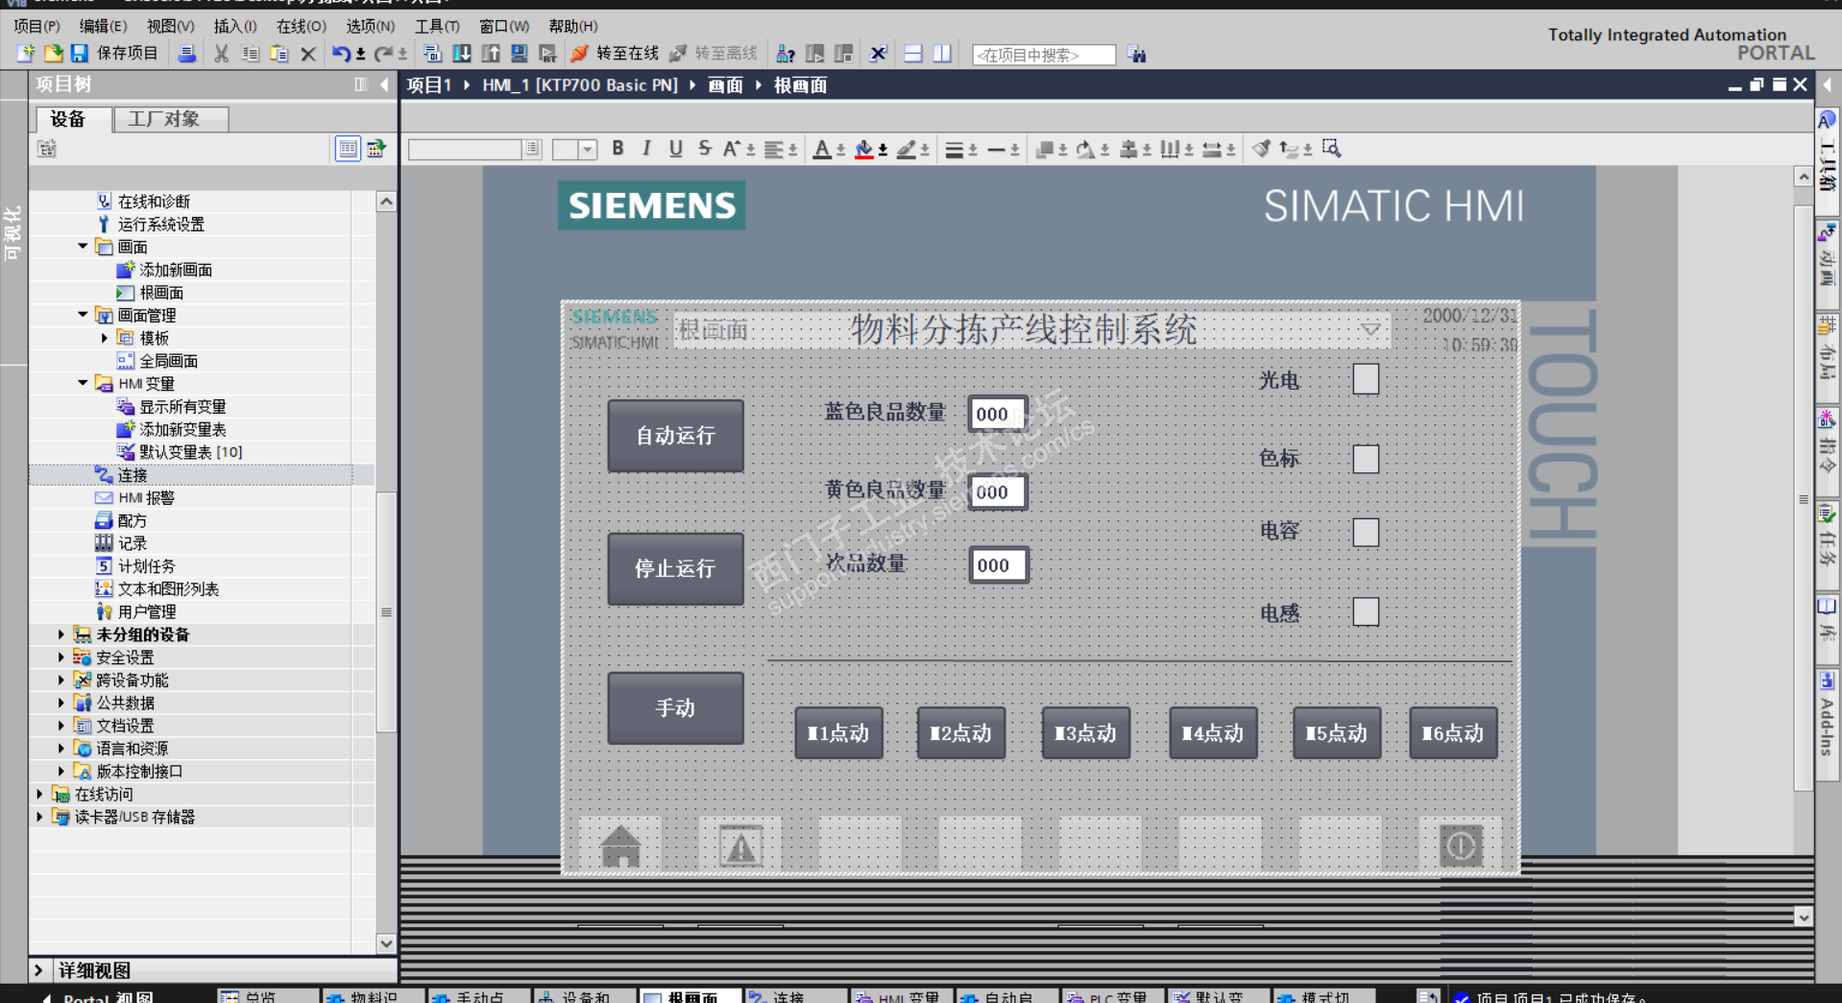Click the home icon on HMI screen
This screenshot has height=1003, width=1842.
620,846
